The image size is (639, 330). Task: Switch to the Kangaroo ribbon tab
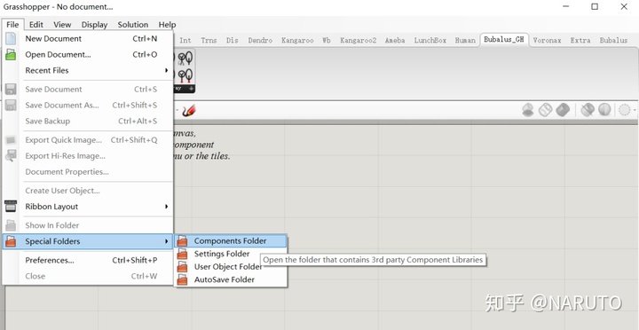click(x=297, y=40)
